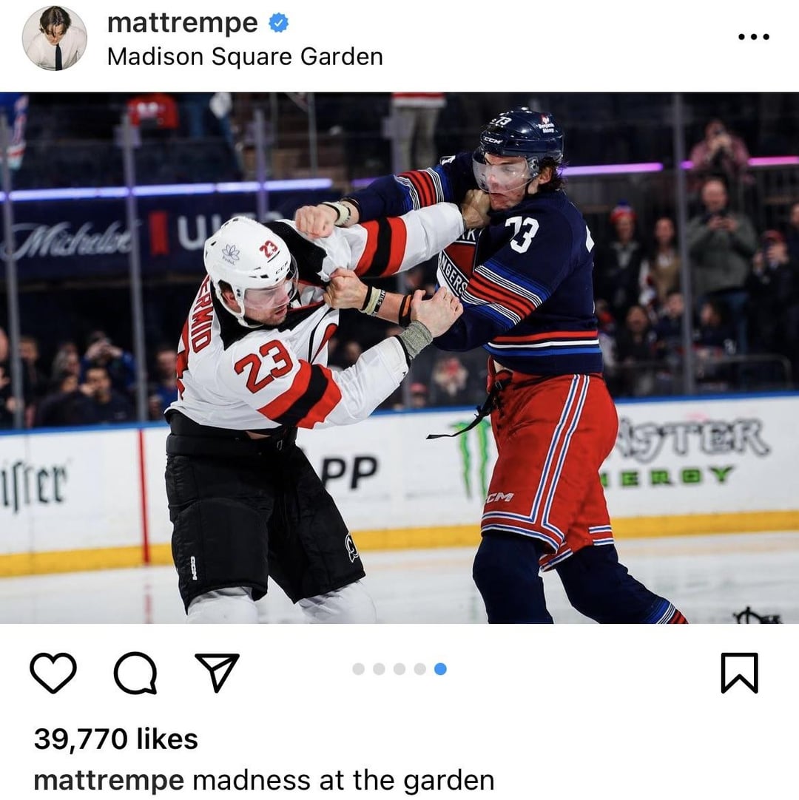This screenshot has height=800, width=799.
Task: Tap the hockey fight photo
Action: click(x=399, y=358)
